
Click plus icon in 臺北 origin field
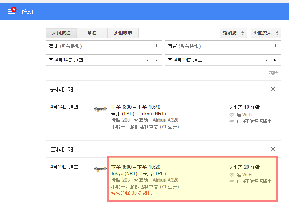[156, 46]
